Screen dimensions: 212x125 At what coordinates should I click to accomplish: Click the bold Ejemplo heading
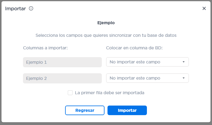pos(106,23)
